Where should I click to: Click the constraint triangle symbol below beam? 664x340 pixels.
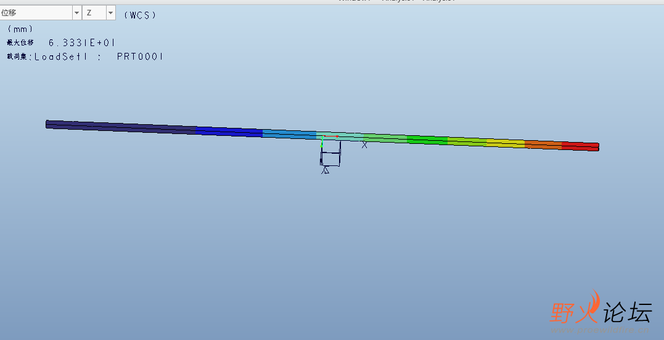point(326,170)
